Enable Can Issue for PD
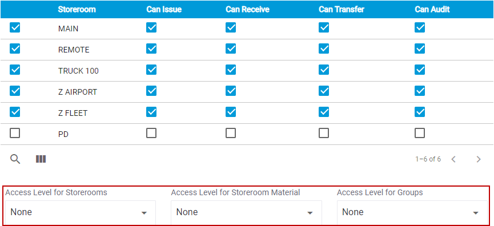Screen dimensions: 494x226 click(x=151, y=134)
